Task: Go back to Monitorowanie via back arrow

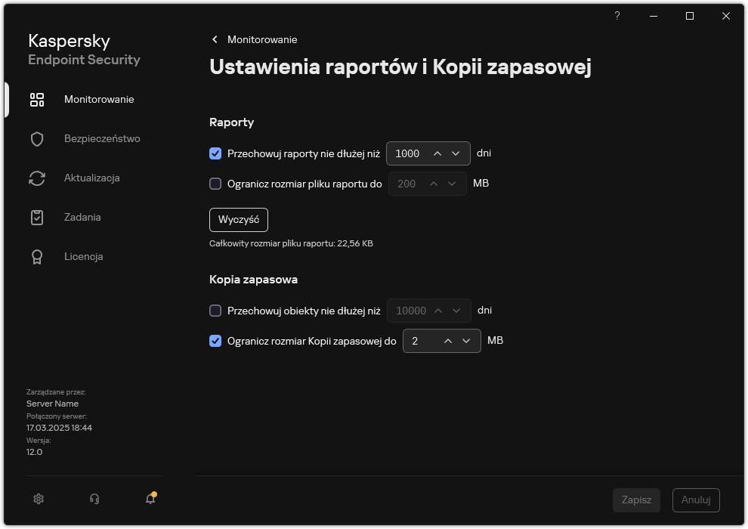Action: [x=214, y=39]
